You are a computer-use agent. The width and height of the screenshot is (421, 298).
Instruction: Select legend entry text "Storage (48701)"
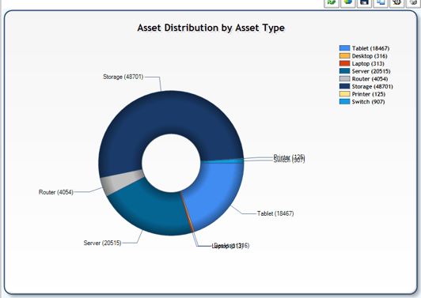point(373,87)
